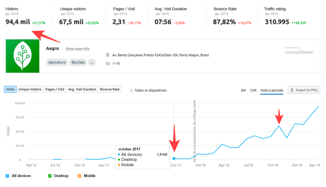Select the 6M time range
The image size is (326, 187).
point(243,90)
